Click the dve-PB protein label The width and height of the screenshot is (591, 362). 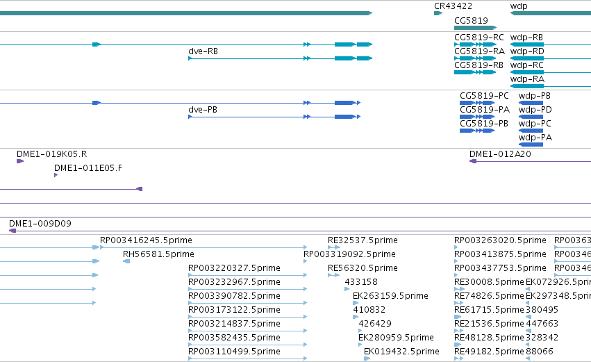click(203, 110)
